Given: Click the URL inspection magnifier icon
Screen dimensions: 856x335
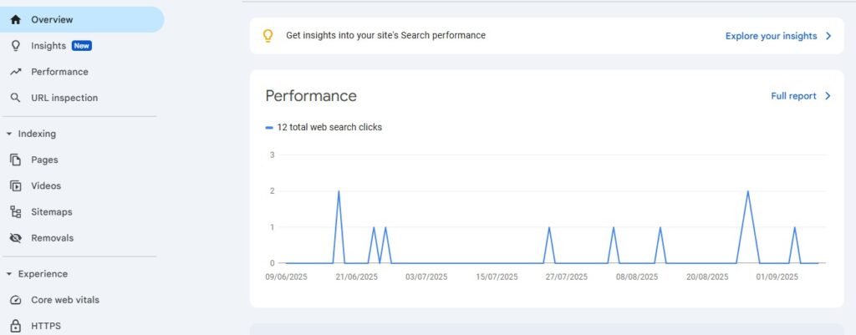Looking at the screenshot, I should coord(15,98).
